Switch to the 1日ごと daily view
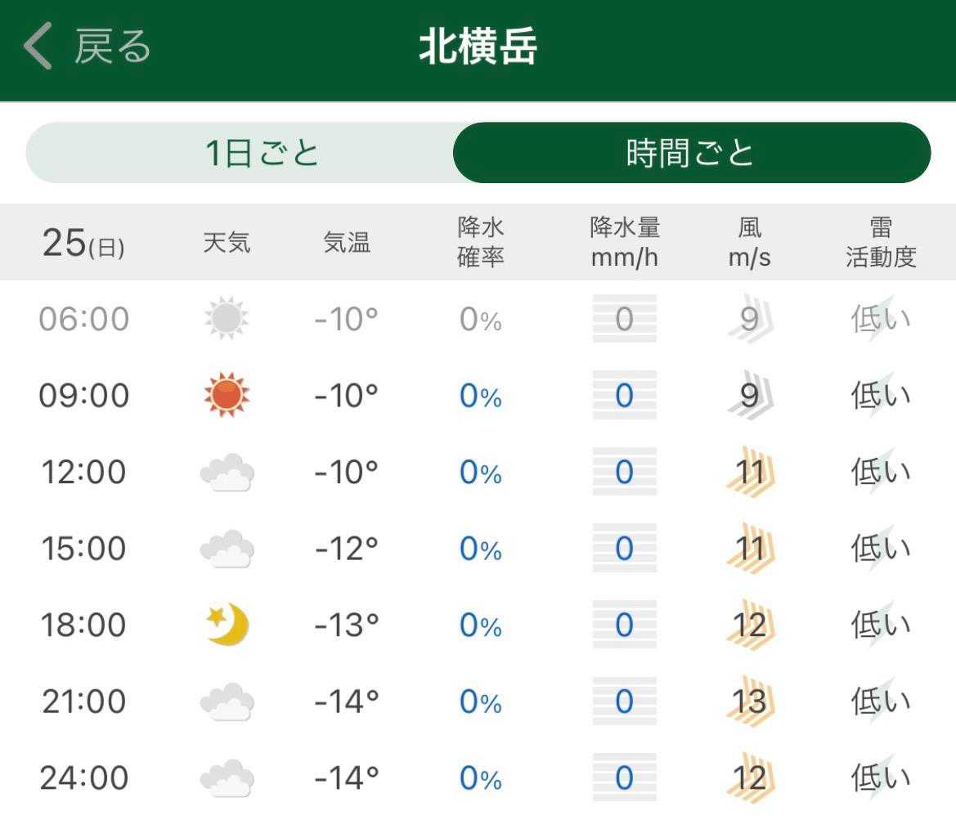 (262, 153)
